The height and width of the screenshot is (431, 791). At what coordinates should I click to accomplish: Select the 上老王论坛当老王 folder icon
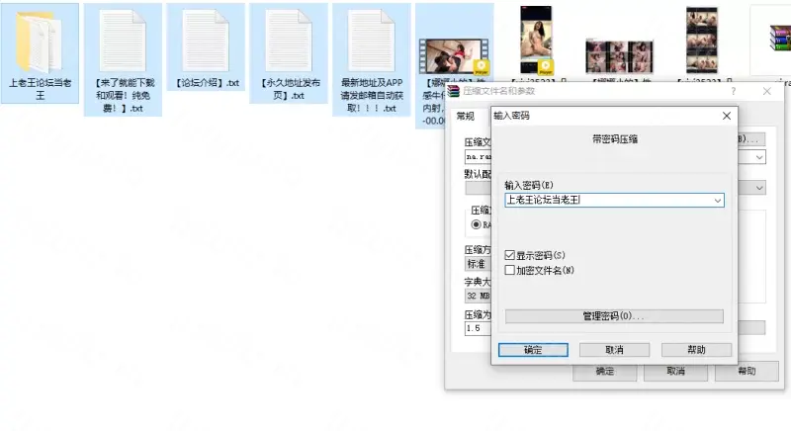click(x=39, y=42)
